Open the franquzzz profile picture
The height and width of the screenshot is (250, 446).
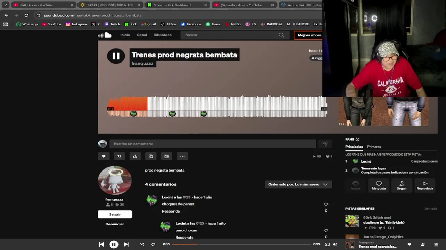click(x=115, y=181)
